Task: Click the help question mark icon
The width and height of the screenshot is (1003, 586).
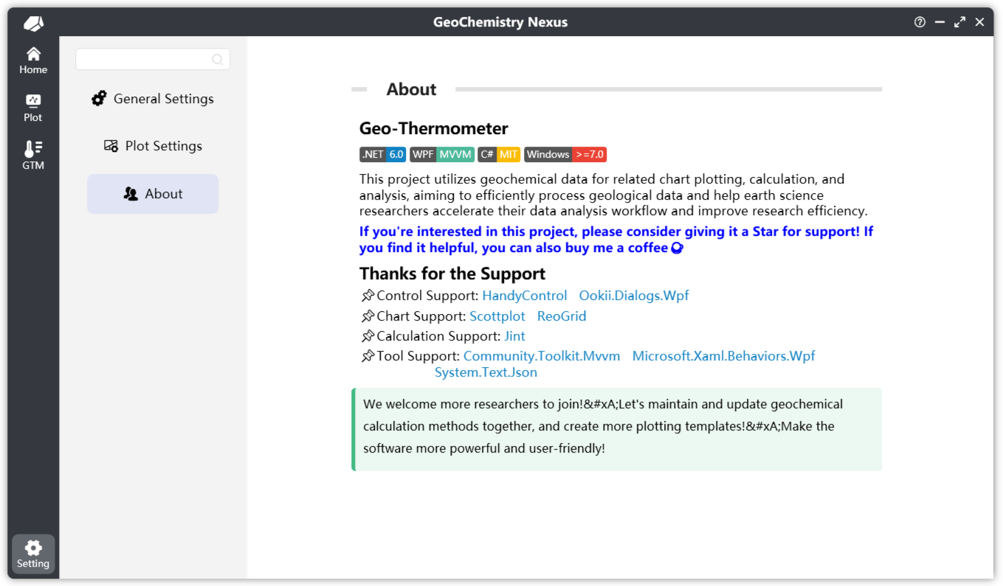Action: (x=920, y=22)
